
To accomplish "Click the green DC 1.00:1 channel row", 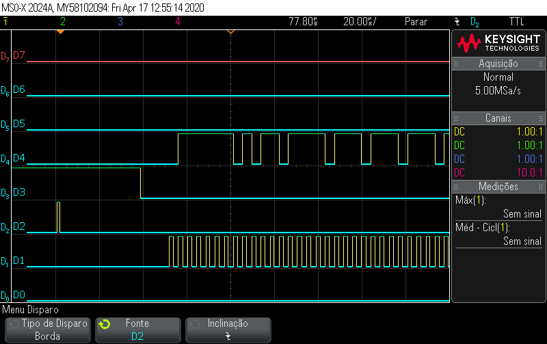I will [x=498, y=146].
